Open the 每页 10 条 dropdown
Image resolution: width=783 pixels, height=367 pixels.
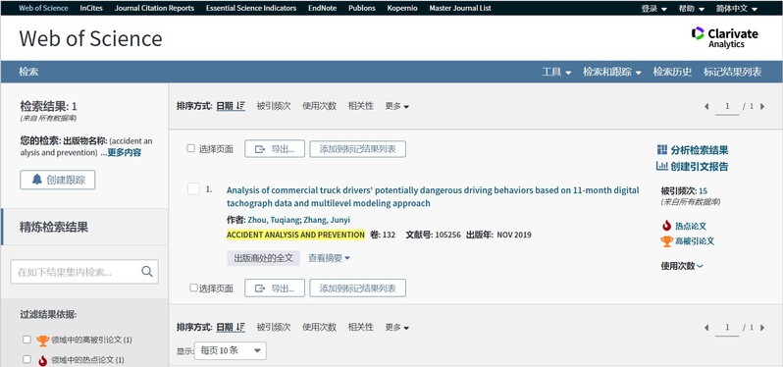point(231,350)
